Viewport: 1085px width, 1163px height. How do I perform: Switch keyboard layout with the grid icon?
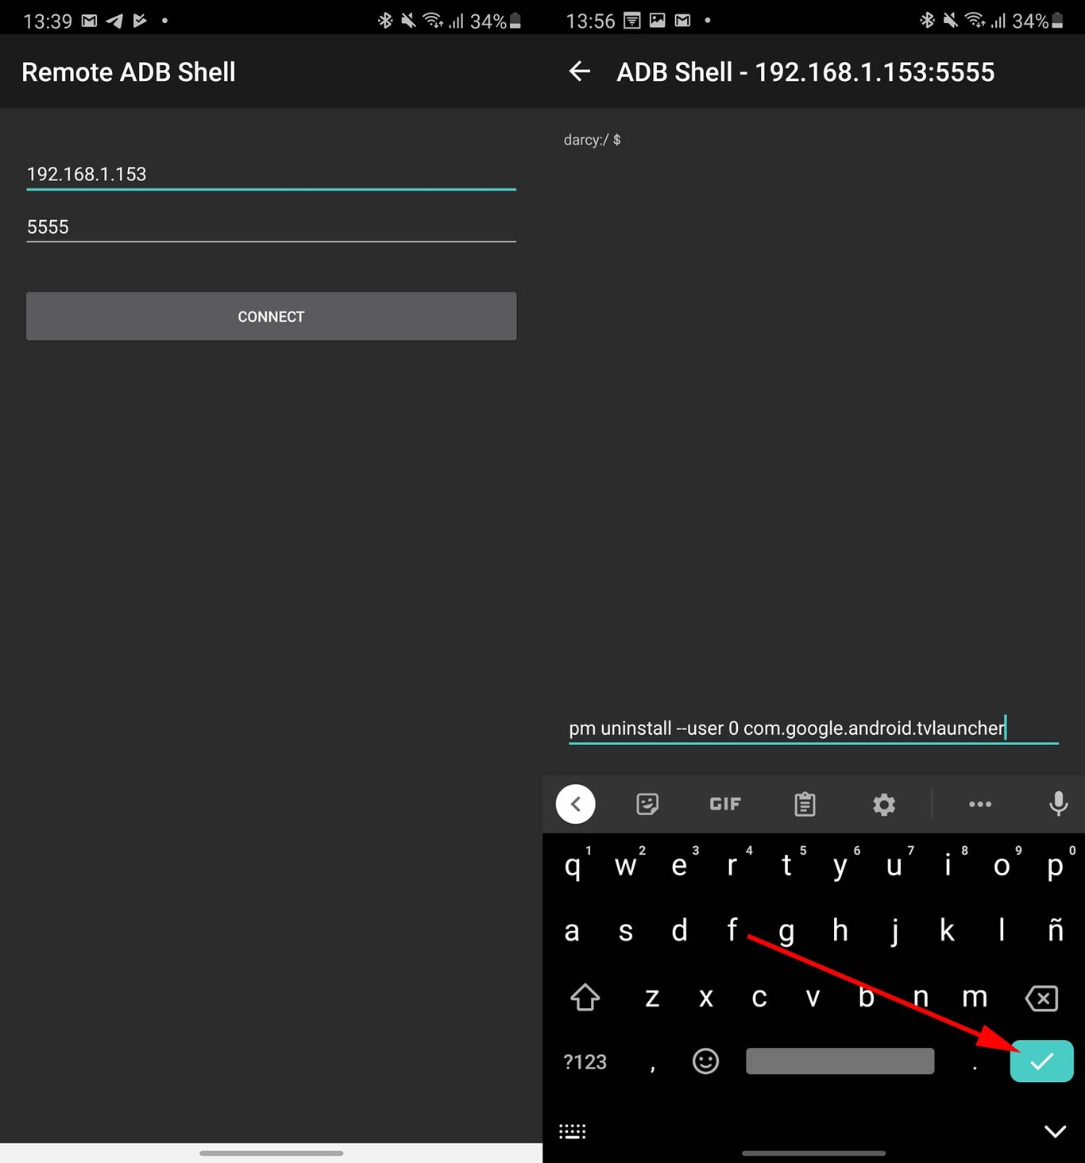(x=573, y=1130)
